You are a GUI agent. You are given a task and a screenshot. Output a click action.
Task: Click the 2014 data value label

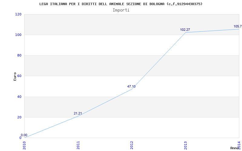coord(238,27)
